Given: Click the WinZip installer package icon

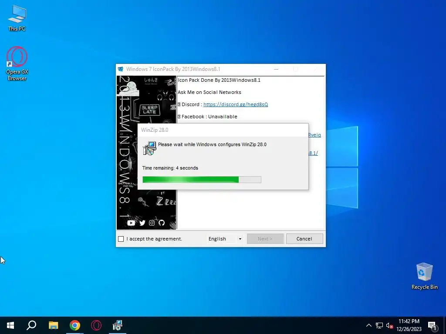Looking at the screenshot, I should click(149, 148).
